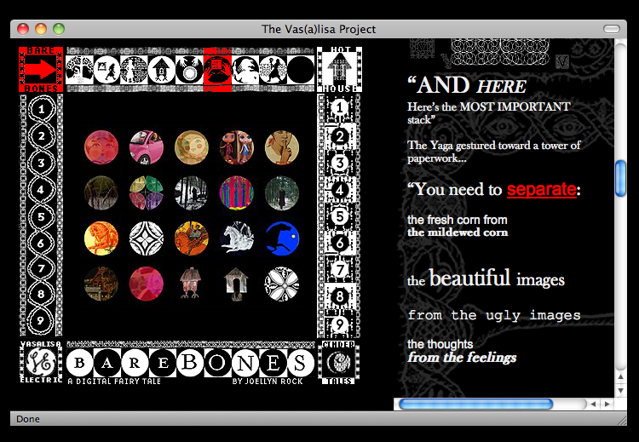The height and width of the screenshot is (442, 639).
Task: Select number 3 in right film strip
Action: [339, 163]
